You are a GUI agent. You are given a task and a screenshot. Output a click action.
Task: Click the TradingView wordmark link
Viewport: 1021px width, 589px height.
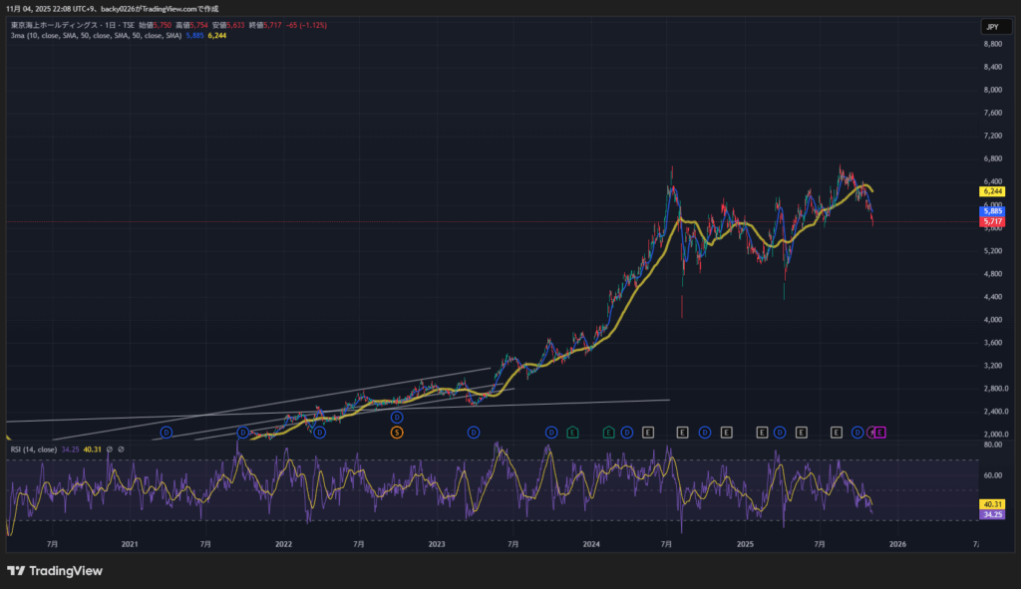click(66, 571)
